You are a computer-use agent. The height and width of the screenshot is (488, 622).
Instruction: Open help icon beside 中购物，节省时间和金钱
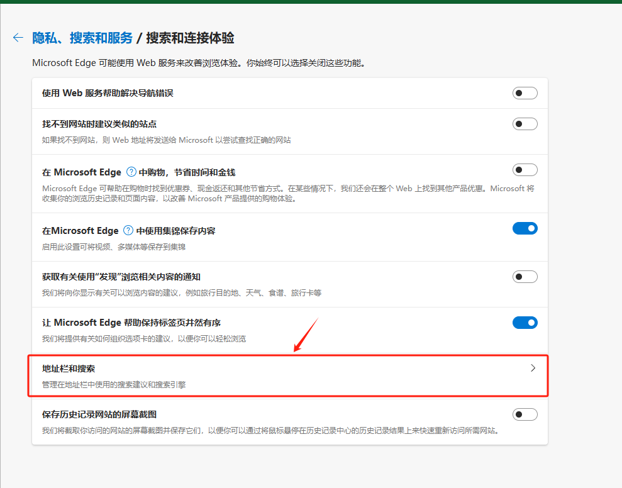coord(131,172)
